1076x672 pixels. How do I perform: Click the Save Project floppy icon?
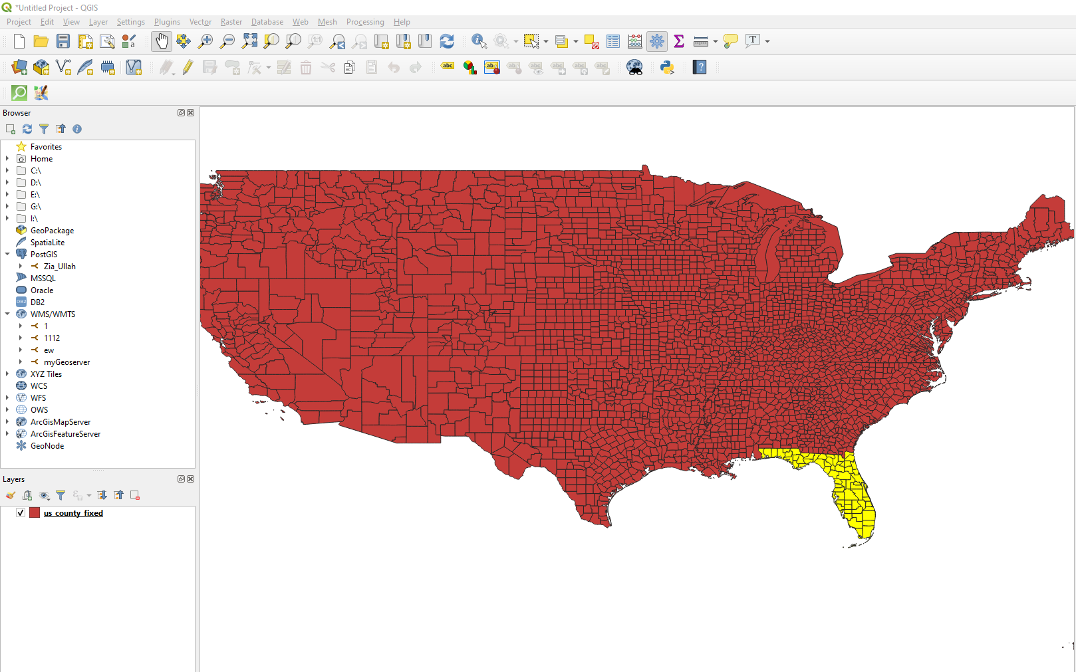point(63,41)
